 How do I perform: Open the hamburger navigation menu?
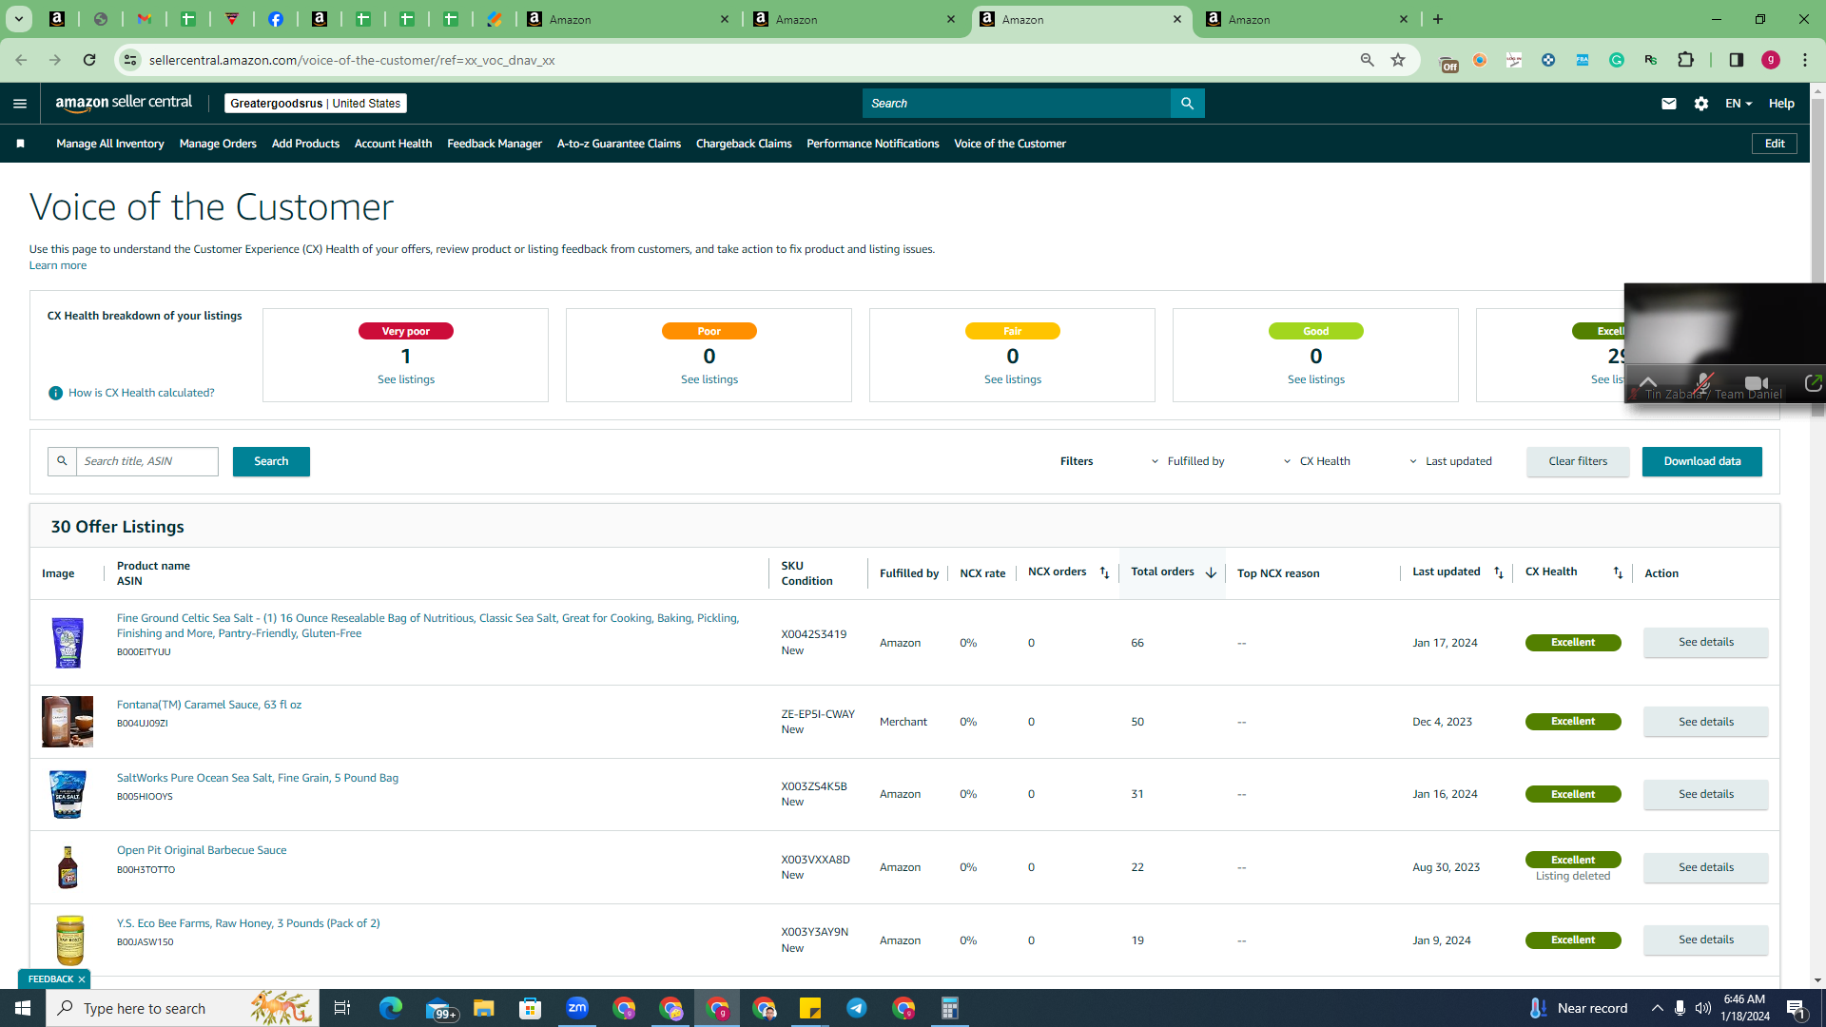20,104
